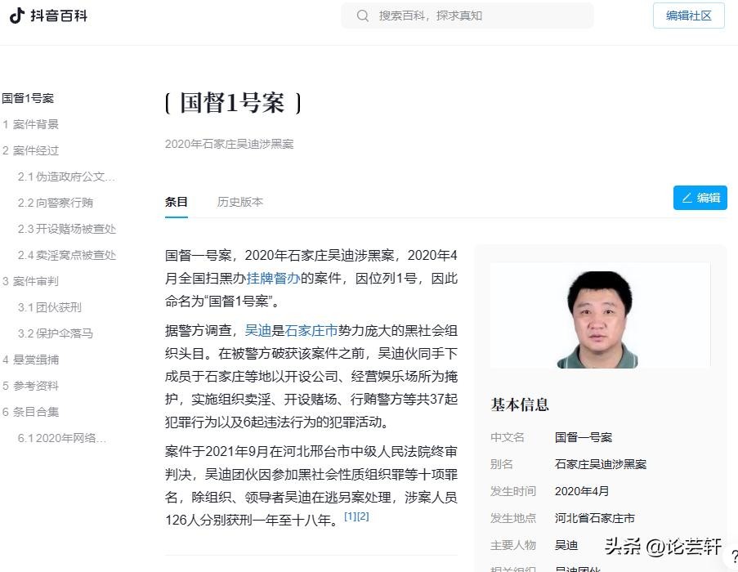View the person's photo thumbnail
The image size is (738, 572).
600,315
